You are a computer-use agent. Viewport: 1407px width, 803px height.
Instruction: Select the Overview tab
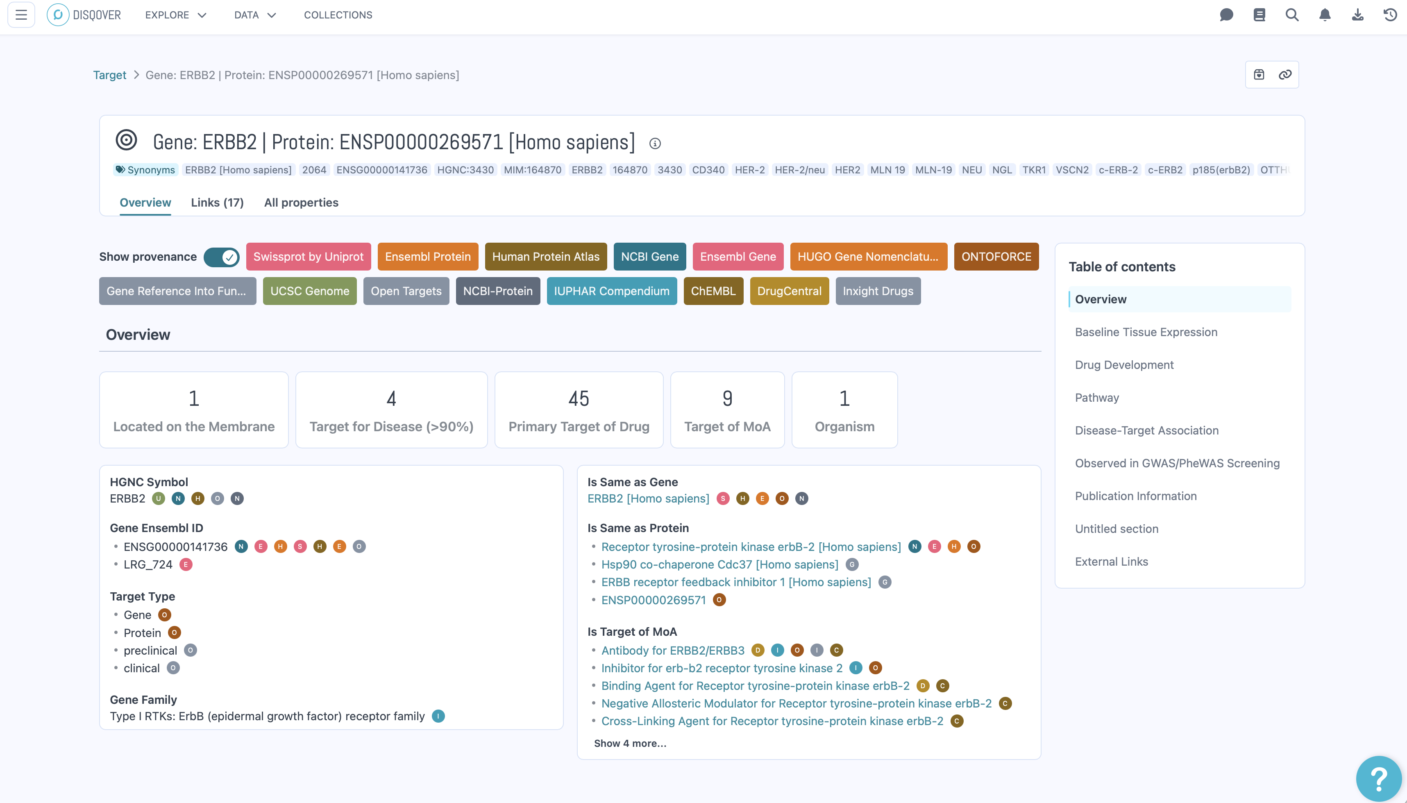click(145, 202)
